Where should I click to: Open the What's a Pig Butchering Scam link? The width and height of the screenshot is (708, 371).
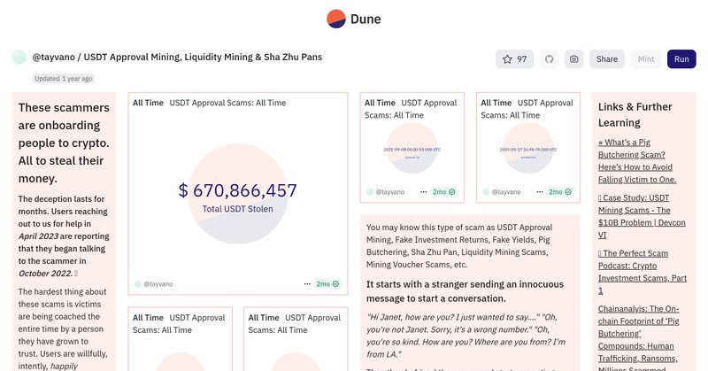637,161
